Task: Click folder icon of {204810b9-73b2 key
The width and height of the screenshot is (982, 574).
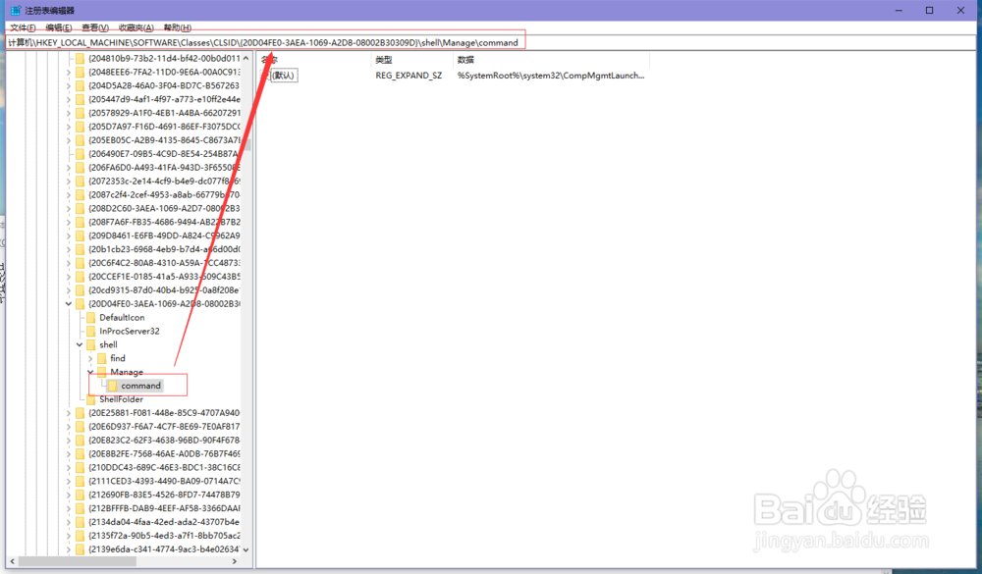Action: 80,58
